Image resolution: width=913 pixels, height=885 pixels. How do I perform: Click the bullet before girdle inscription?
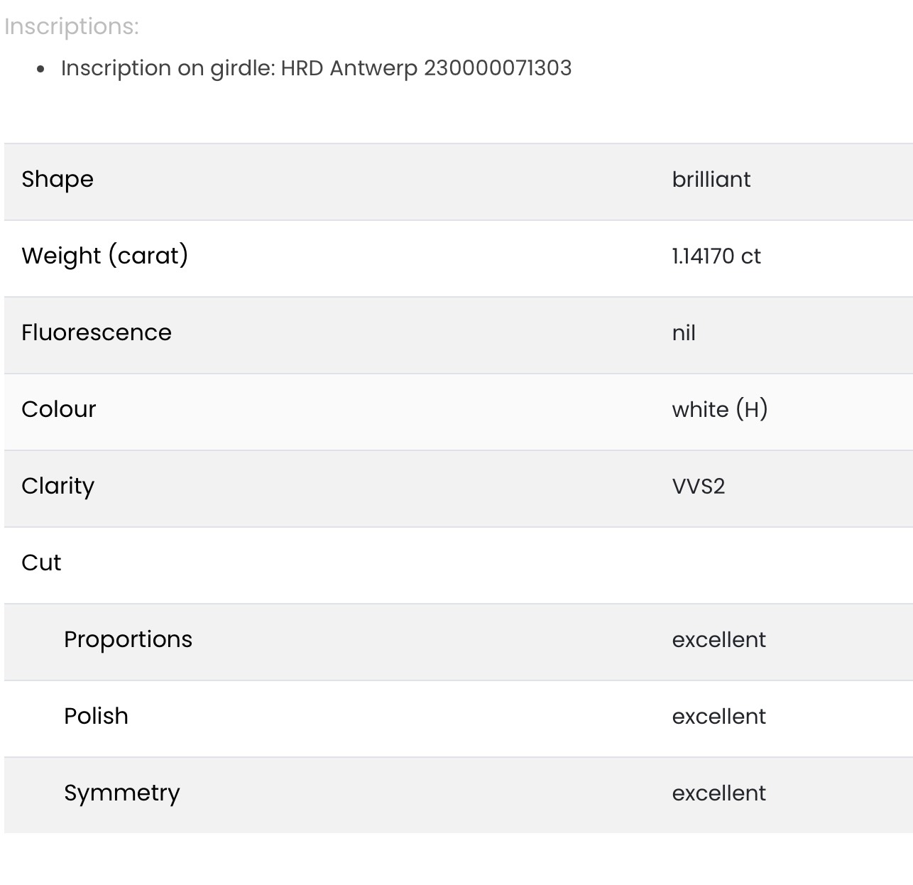tap(41, 70)
